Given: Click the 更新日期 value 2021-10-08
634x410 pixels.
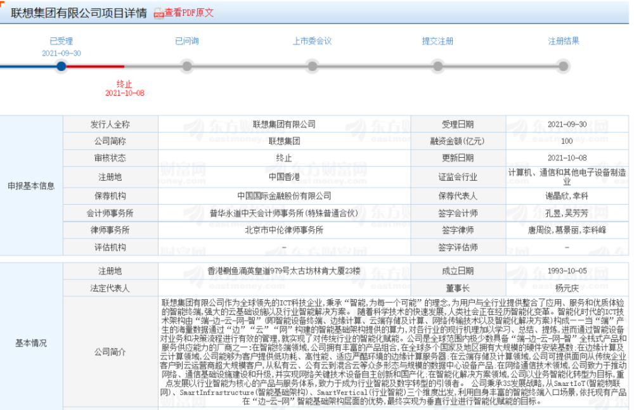Looking at the screenshot, I should pos(567,158).
